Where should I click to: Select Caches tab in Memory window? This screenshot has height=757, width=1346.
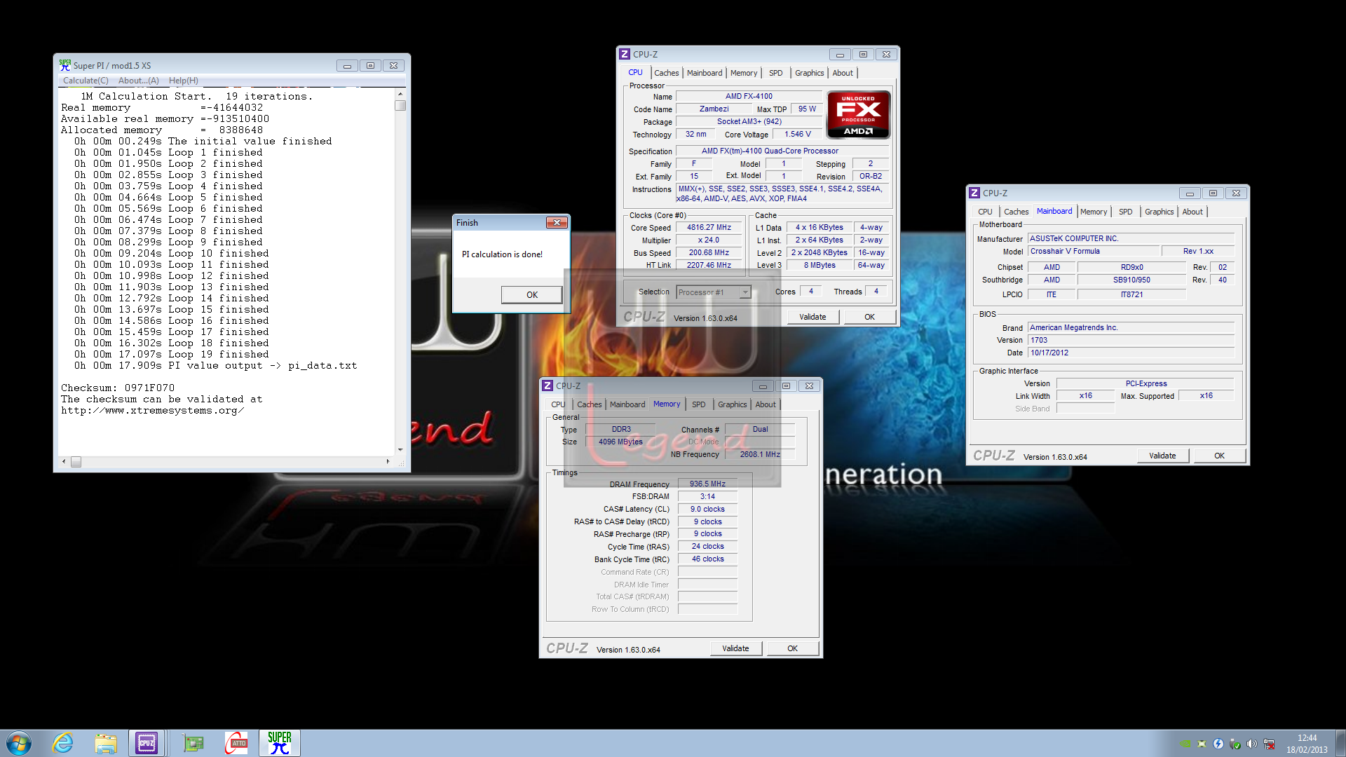pos(589,404)
